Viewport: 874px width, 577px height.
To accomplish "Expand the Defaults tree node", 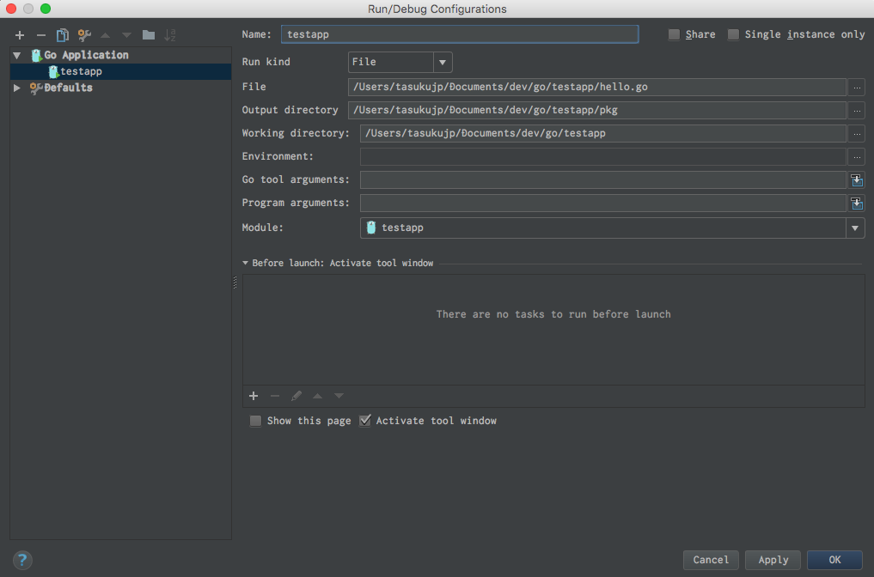I will point(16,88).
